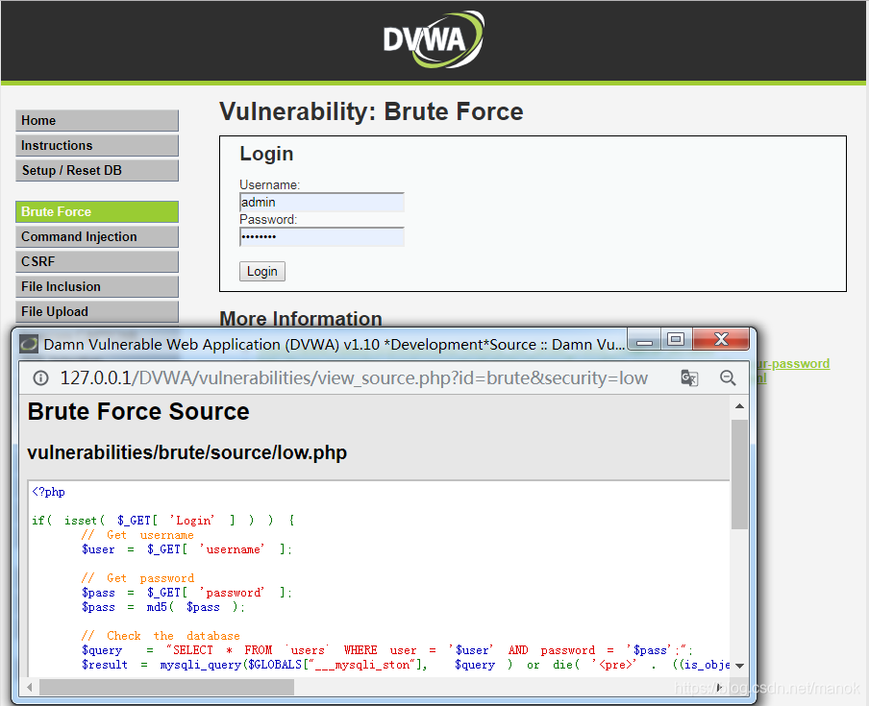Close the DVWA source popup window
869x706 pixels.
721,339
